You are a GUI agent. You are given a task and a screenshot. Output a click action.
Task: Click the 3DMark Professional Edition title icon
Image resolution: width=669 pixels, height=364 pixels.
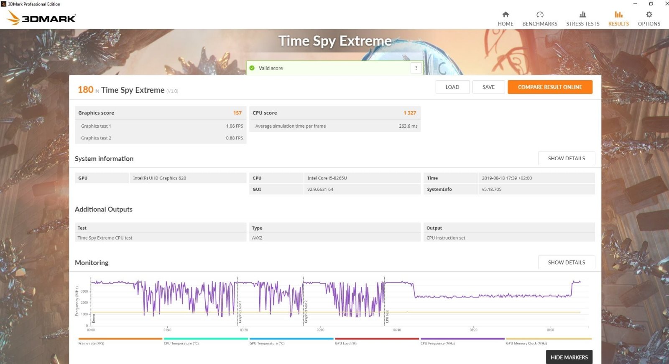(4, 4)
